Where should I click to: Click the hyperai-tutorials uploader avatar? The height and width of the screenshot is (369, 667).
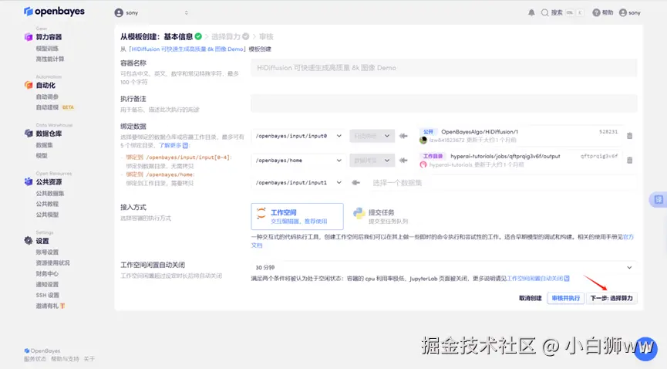pos(423,164)
